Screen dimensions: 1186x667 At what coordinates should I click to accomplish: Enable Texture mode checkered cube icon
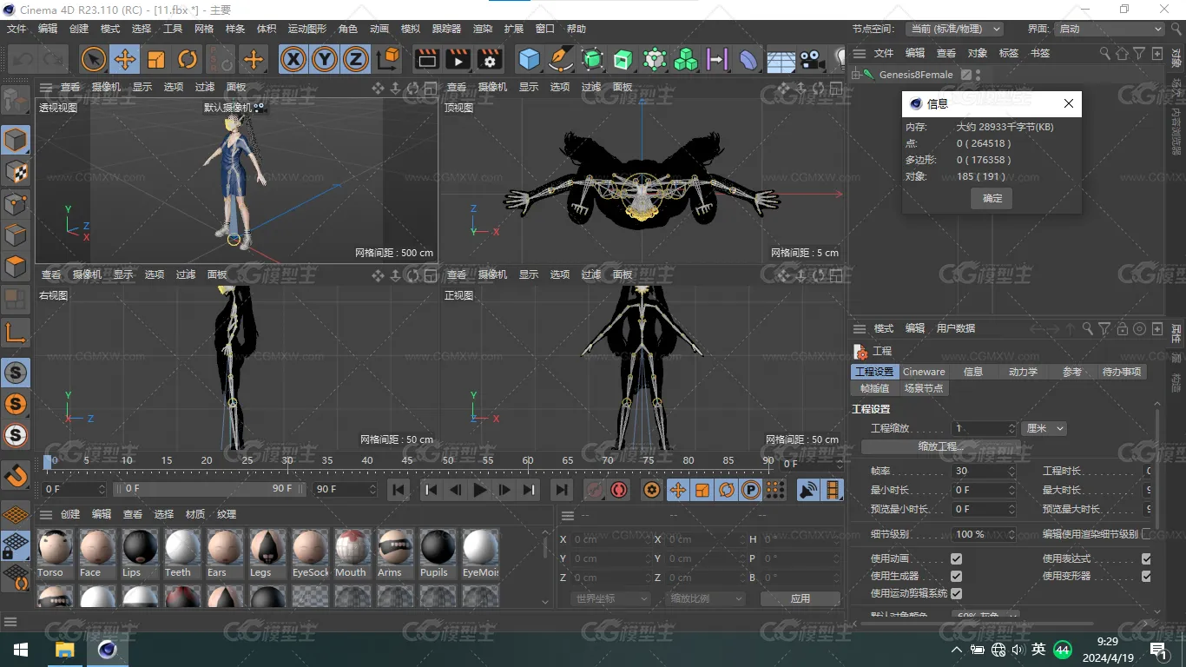tap(16, 172)
